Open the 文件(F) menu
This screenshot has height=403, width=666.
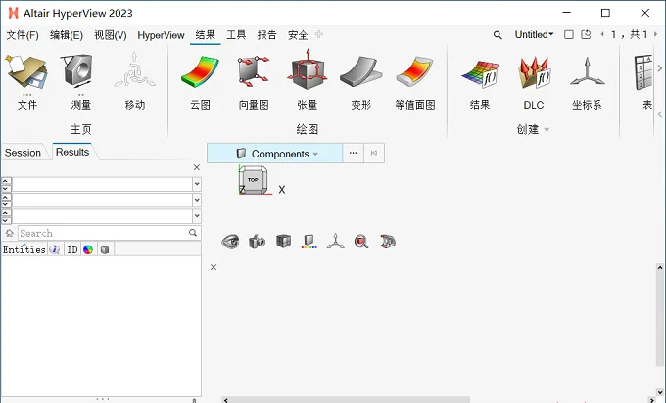point(23,35)
